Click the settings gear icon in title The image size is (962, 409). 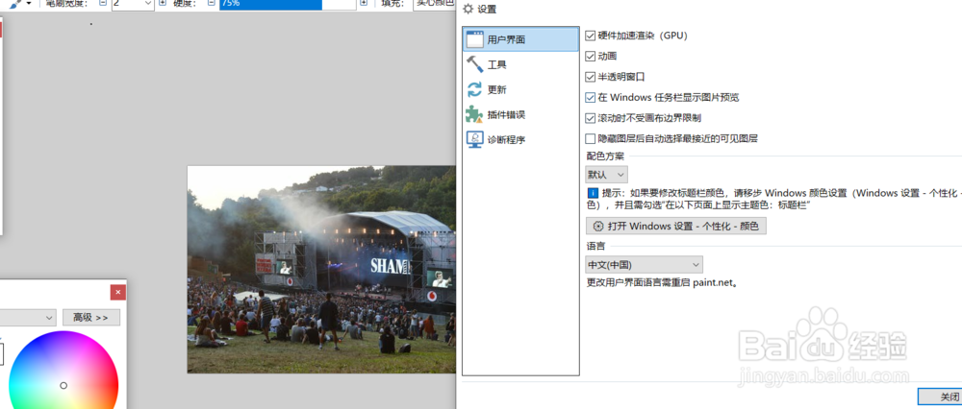click(468, 9)
